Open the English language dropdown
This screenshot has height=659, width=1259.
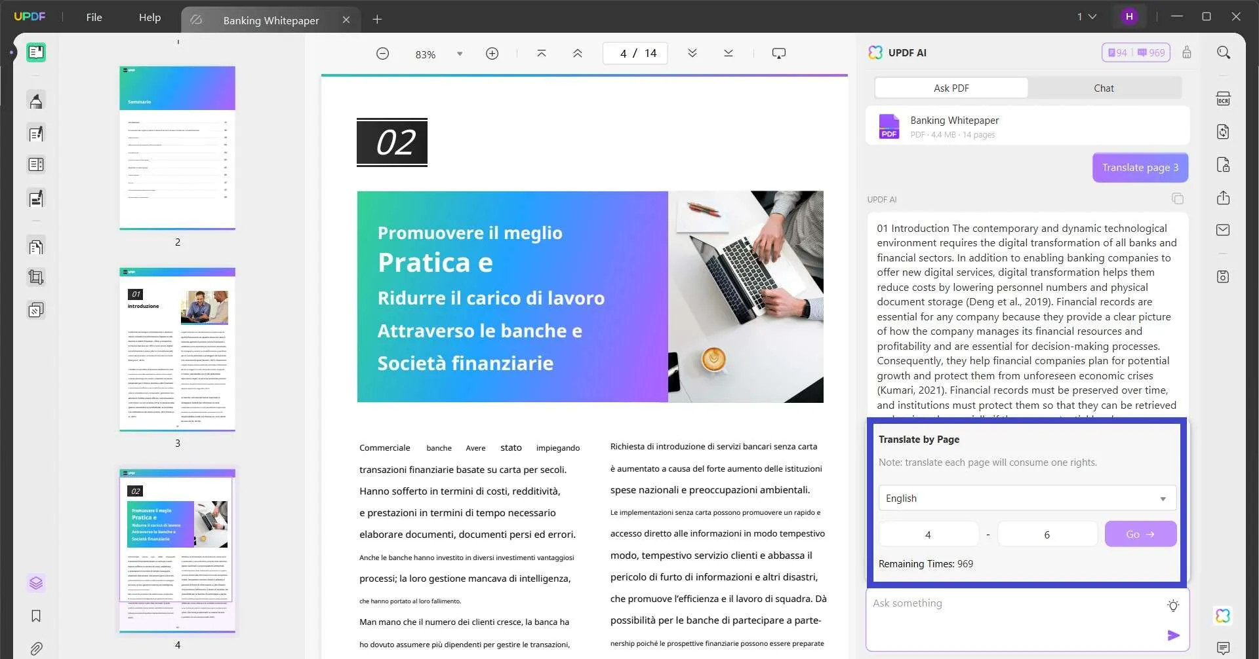tap(1026, 498)
